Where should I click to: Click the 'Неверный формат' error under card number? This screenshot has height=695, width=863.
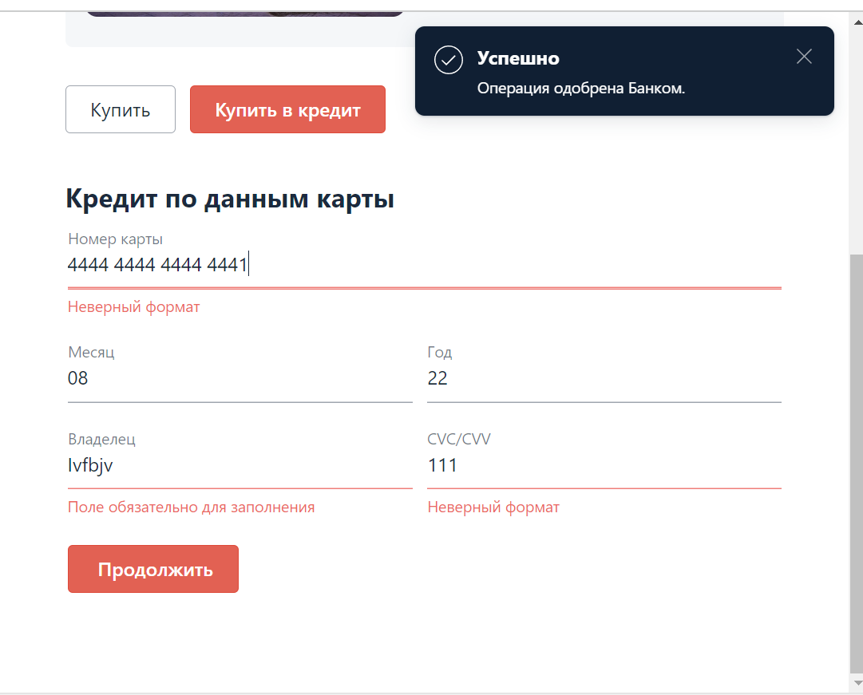[133, 306]
